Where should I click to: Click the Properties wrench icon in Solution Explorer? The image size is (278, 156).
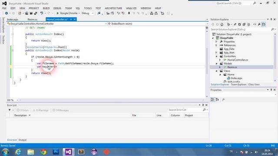tap(259, 24)
